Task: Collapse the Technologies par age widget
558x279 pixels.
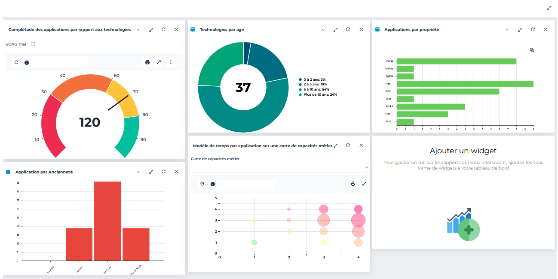Action: coord(322,30)
